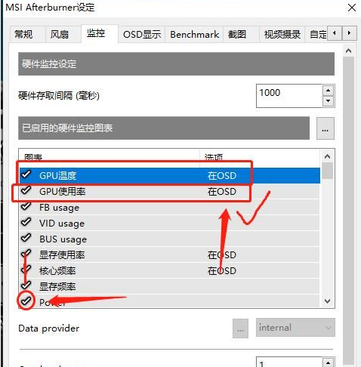Uncheck the FB usage graph
361x367 pixels.
pos(26,206)
